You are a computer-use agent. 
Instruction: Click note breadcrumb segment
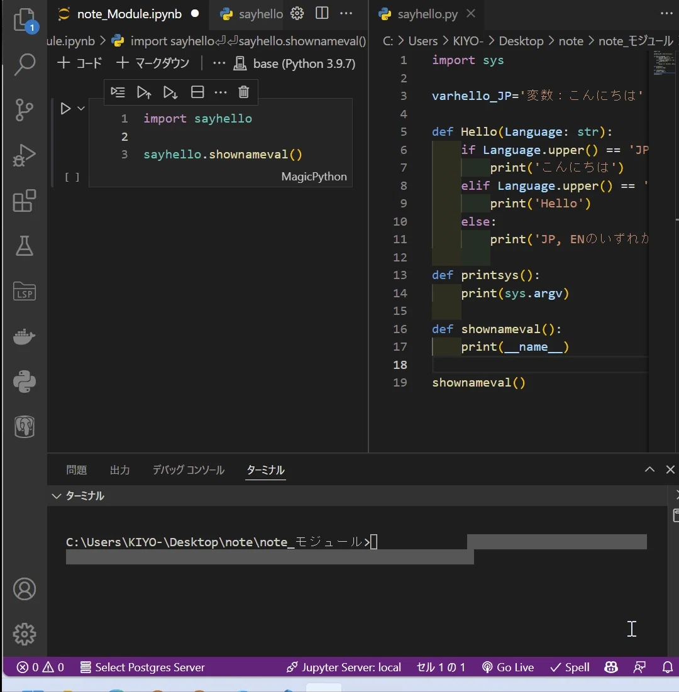pyautogui.click(x=571, y=41)
